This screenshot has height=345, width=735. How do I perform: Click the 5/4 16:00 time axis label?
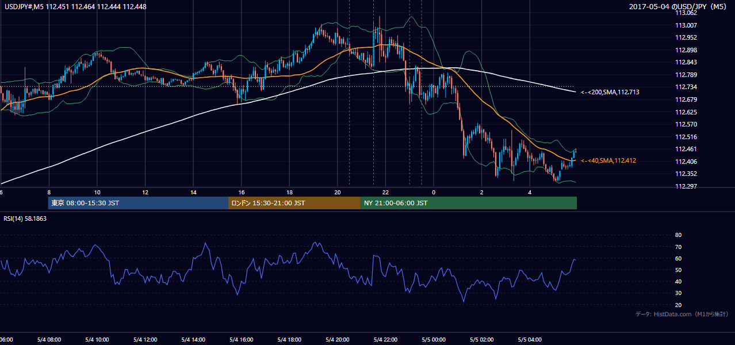click(x=241, y=340)
